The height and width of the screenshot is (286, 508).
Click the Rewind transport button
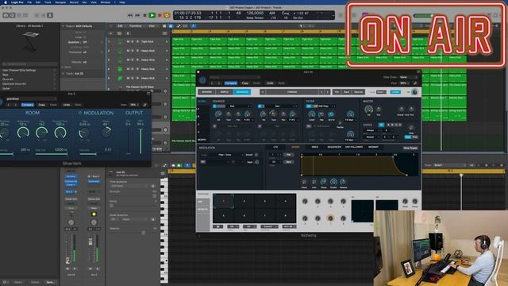pyautogui.click(x=130, y=15)
